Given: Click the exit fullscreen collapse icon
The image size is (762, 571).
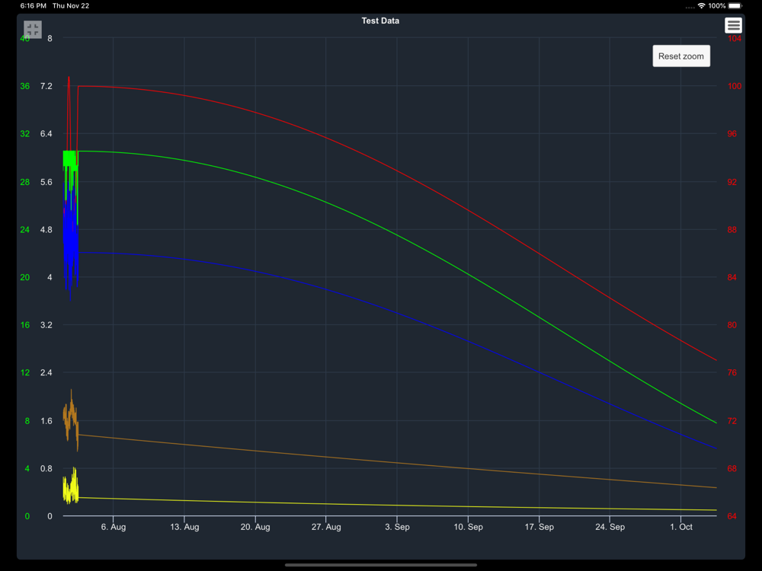Looking at the screenshot, I should coord(33,30).
